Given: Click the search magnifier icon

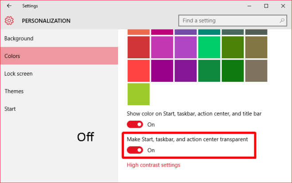Looking at the screenshot, I should pyautogui.click(x=282, y=21).
